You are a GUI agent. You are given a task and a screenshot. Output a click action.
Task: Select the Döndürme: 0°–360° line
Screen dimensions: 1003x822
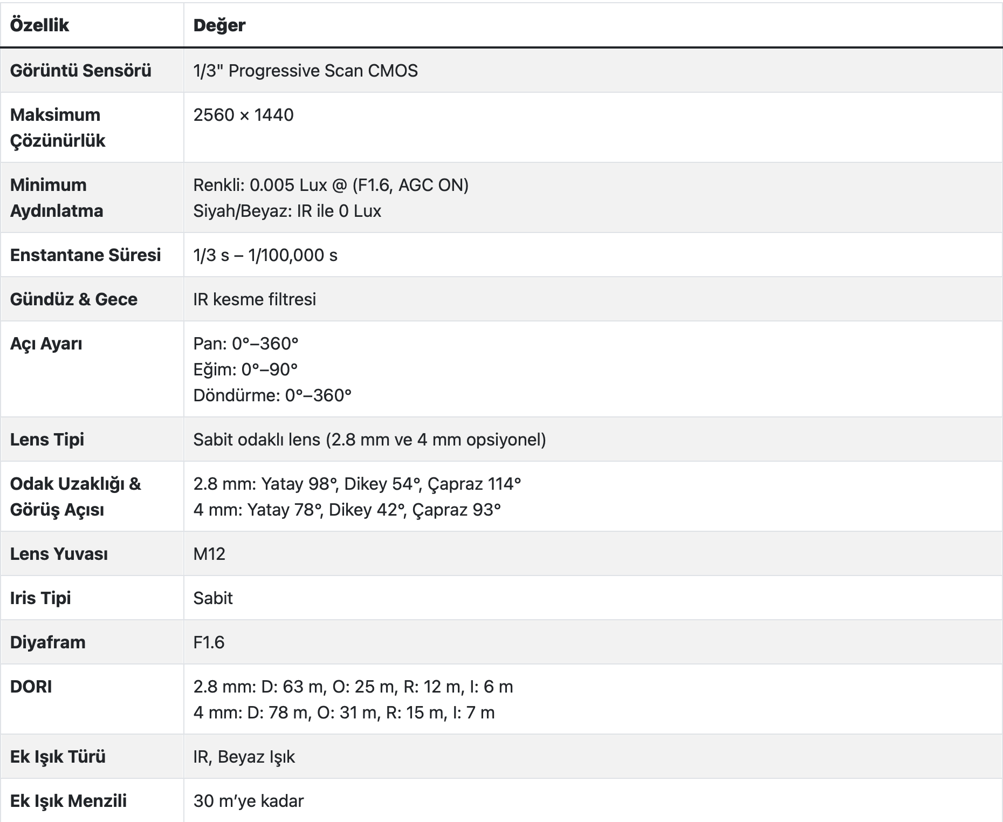click(272, 395)
